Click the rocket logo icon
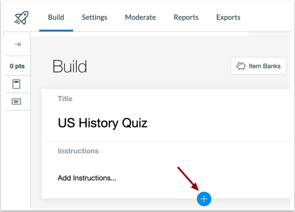 click(x=21, y=18)
